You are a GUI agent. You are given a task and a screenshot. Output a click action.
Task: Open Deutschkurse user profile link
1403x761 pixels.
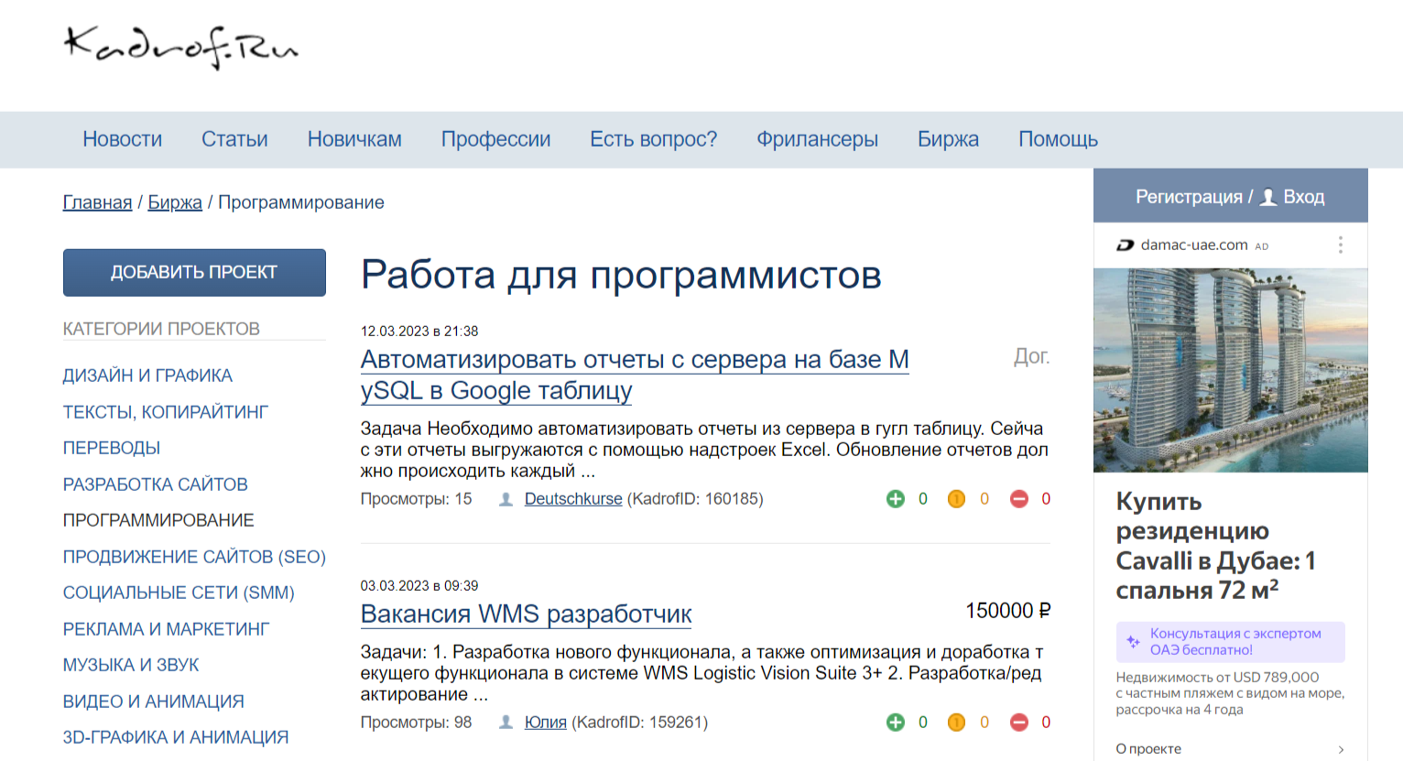pyautogui.click(x=573, y=499)
